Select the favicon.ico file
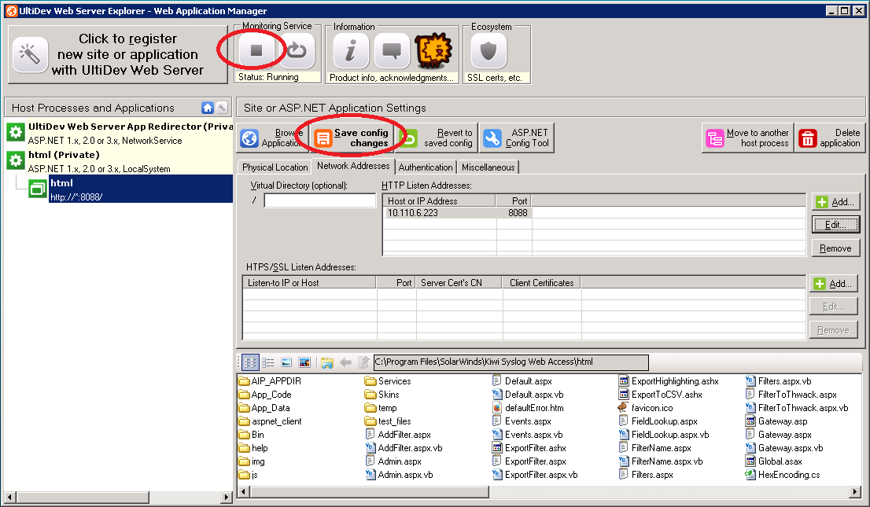The image size is (870, 507). (x=645, y=408)
